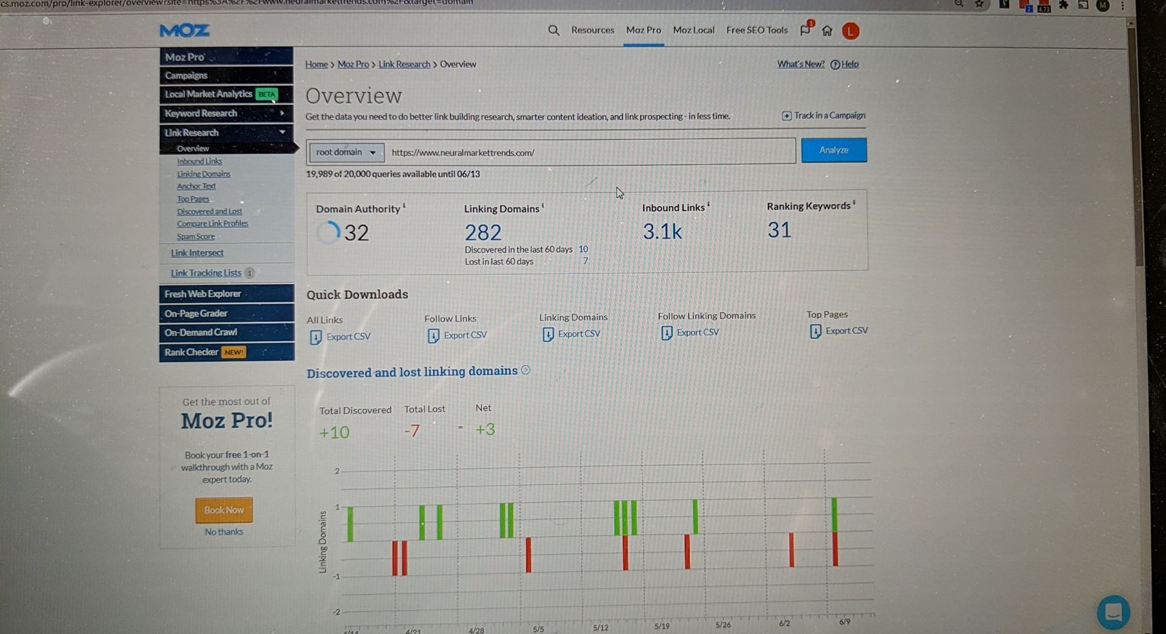This screenshot has height=634, width=1166.
Task: Click the Discovered and lost linking domains heading
Action: click(412, 372)
